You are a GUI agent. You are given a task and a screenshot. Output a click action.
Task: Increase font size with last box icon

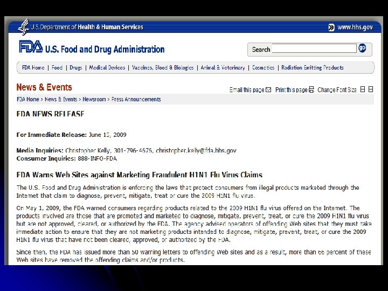pos(371,89)
